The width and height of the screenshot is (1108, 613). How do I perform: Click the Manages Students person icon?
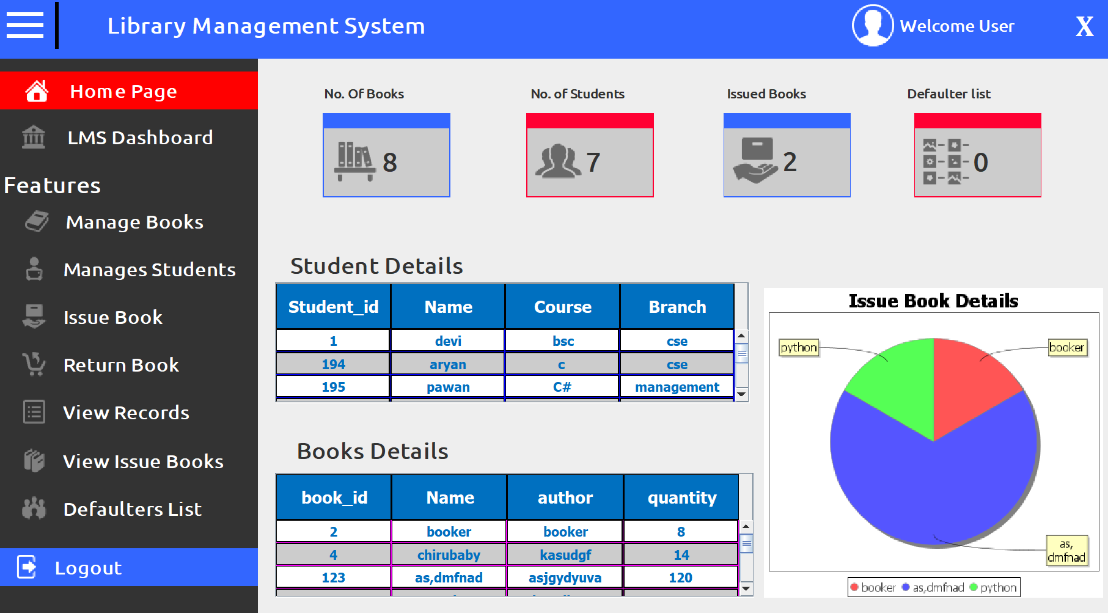click(35, 269)
